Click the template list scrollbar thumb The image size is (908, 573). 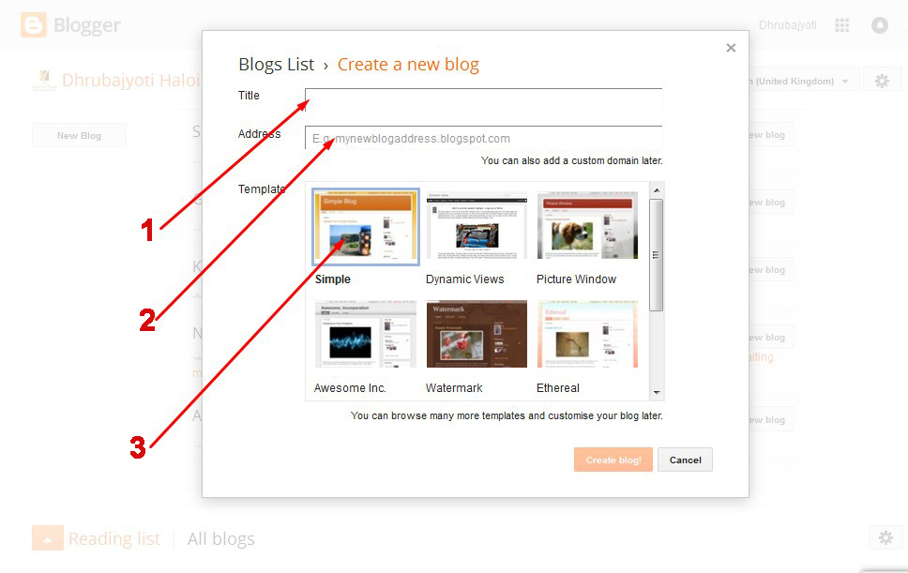click(656, 255)
